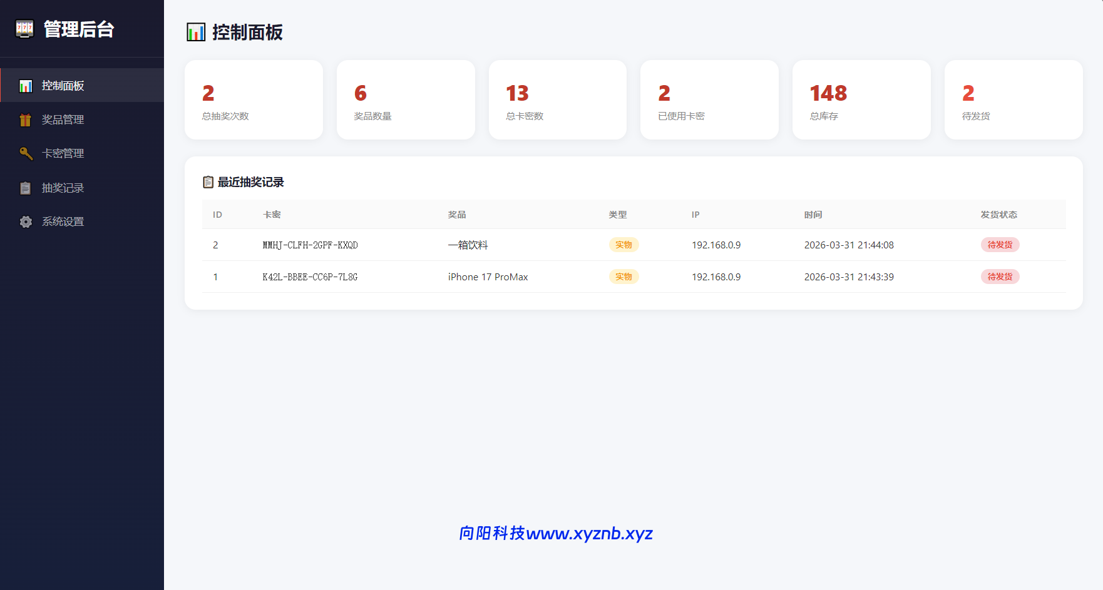Click the iPhone 17 ProMax prize entry
Image resolution: width=1103 pixels, height=590 pixels.
tap(488, 277)
